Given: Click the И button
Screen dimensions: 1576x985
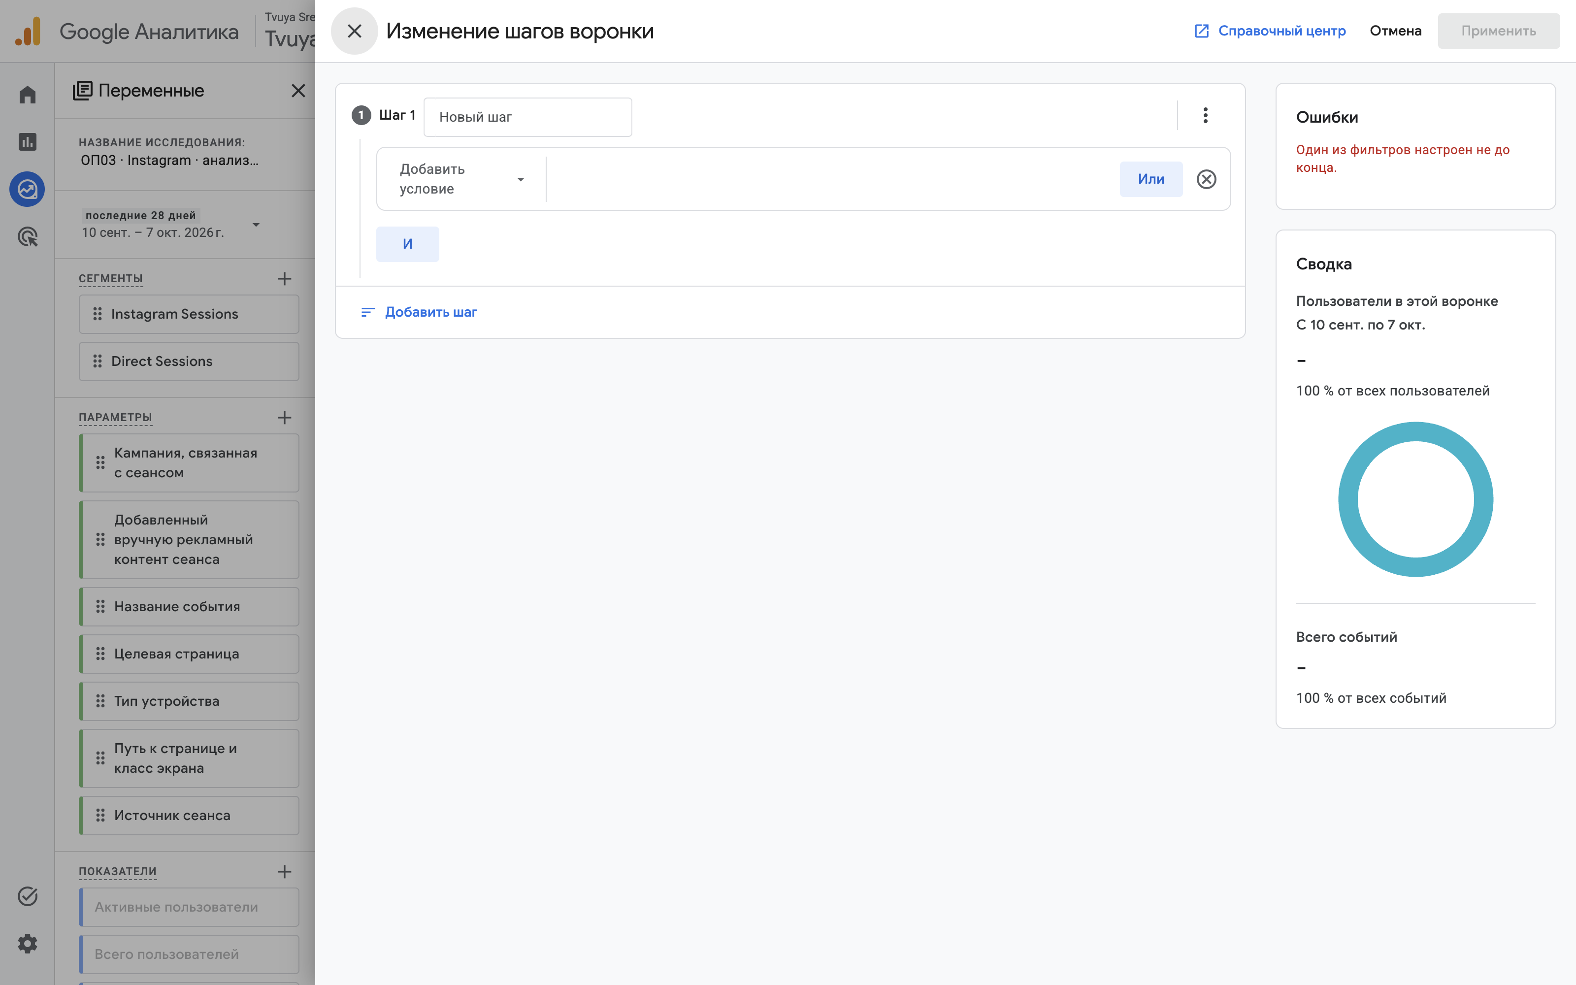Looking at the screenshot, I should [x=408, y=244].
